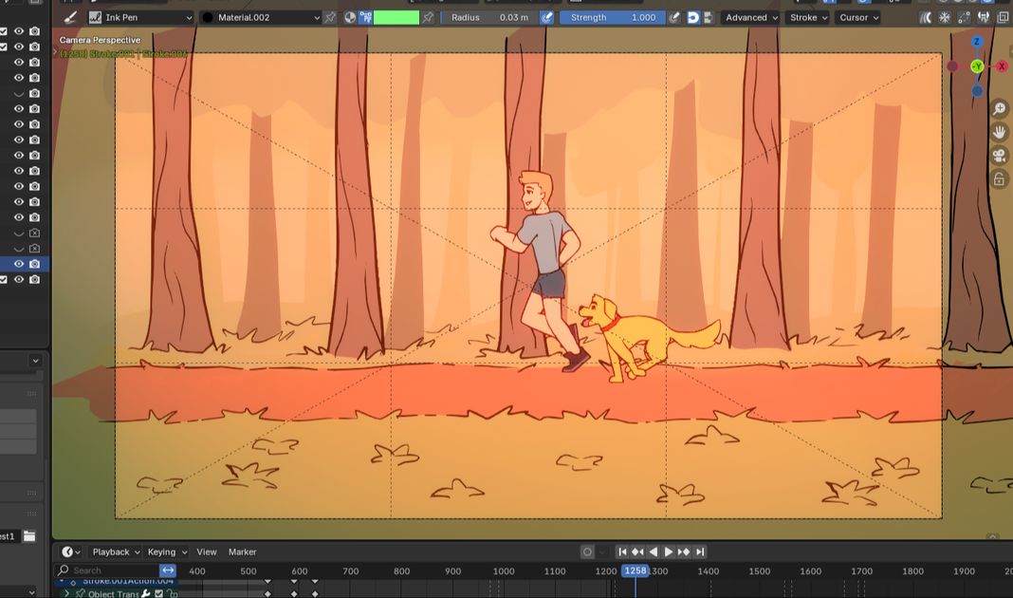Expand the left panel chevron dropdown
This screenshot has width=1013, height=598.
[x=35, y=360]
